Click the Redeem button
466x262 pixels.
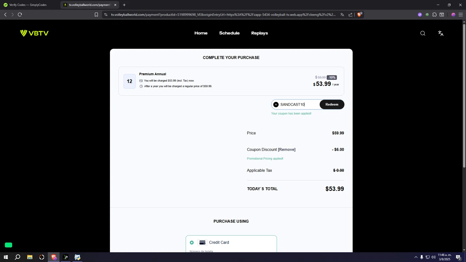[332, 105]
